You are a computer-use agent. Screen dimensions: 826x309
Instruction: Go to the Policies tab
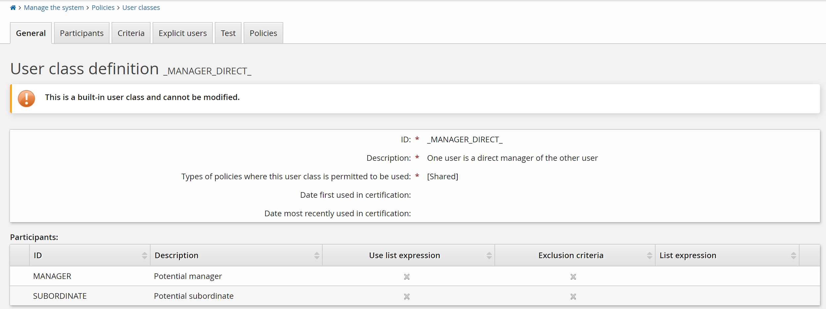click(x=263, y=33)
